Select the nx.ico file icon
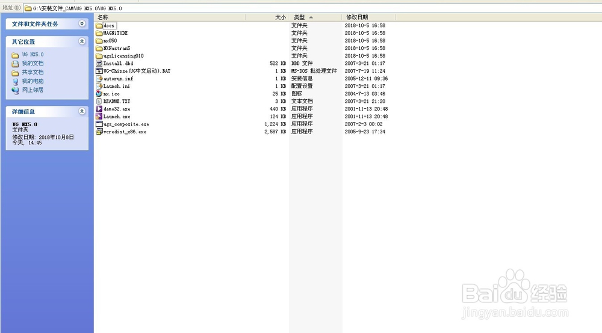The width and height of the screenshot is (602, 333). pyautogui.click(x=99, y=94)
